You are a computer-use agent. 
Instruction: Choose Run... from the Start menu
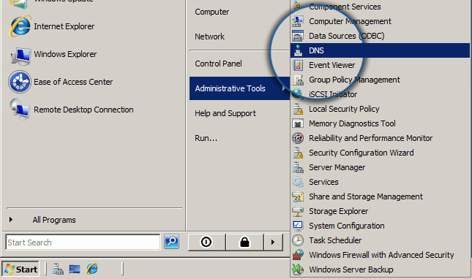coord(206,138)
